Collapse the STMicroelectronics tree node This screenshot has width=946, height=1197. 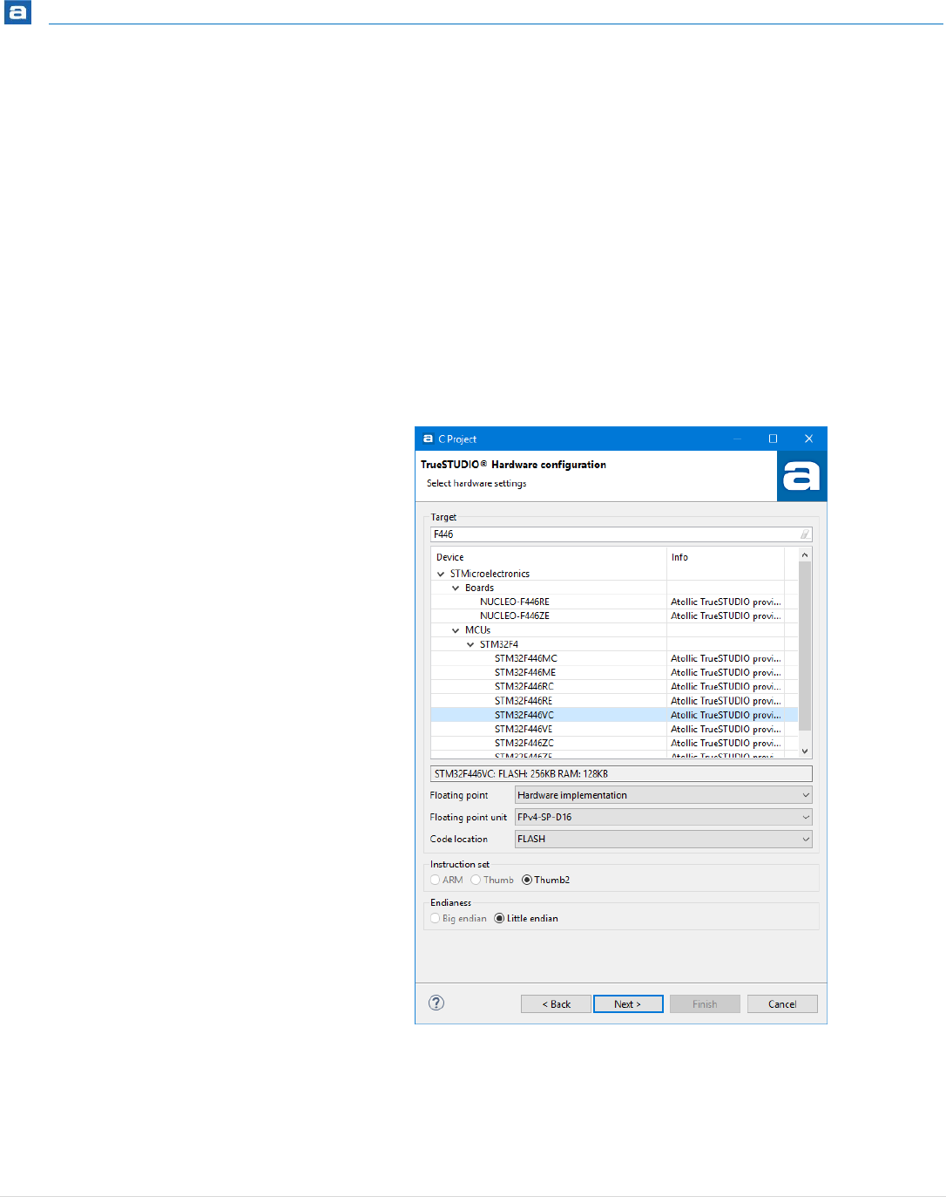click(441, 574)
